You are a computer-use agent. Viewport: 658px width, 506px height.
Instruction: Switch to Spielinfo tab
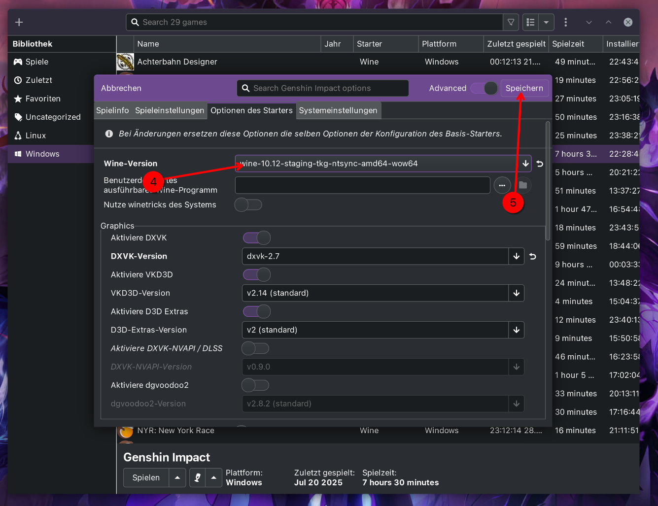coord(112,110)
